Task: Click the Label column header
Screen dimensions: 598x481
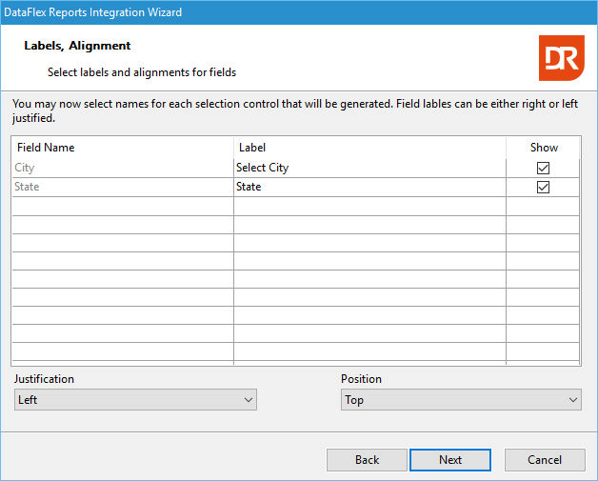Action: point(369,148)
